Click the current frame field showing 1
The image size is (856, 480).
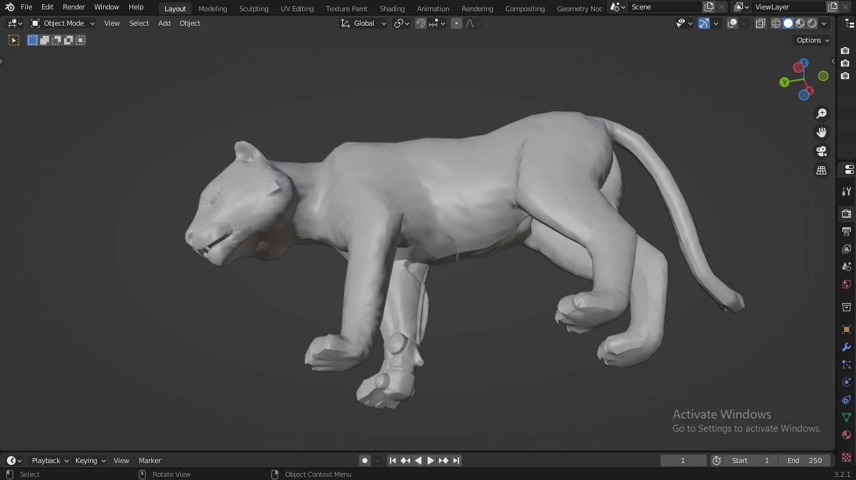(x=683, y=461)
